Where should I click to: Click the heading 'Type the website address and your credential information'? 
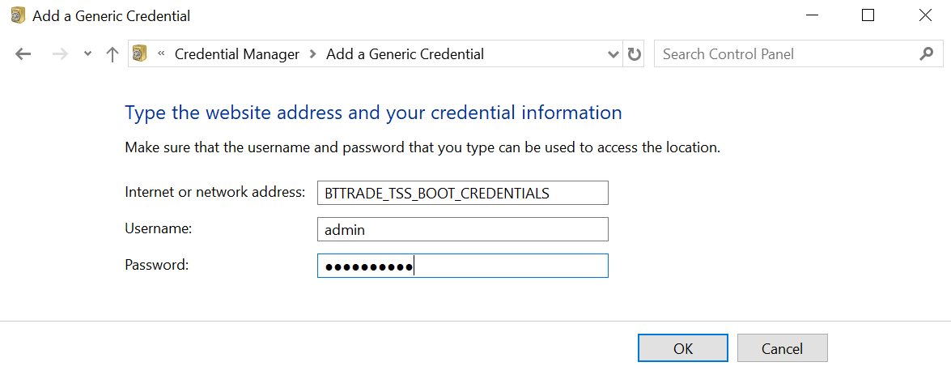[373, 113]
